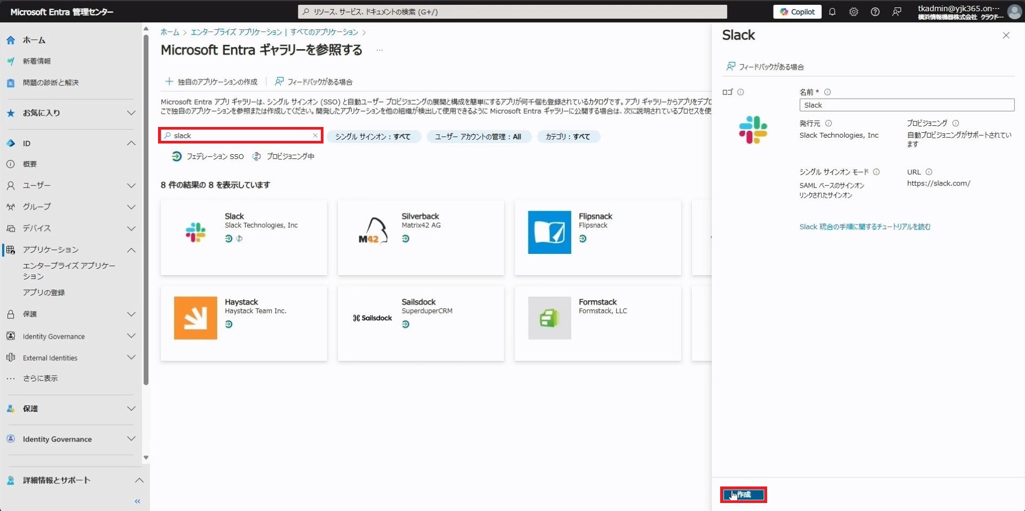The width and height of the screenshot is (1025, 511).
Task: Click the info icon next to ロゴ
Action: (x=740, y=92)
